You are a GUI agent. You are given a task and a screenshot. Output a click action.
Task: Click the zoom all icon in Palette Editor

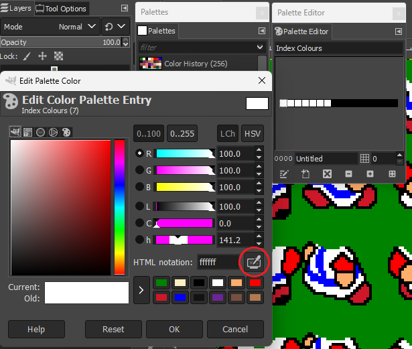pos(392,174)
